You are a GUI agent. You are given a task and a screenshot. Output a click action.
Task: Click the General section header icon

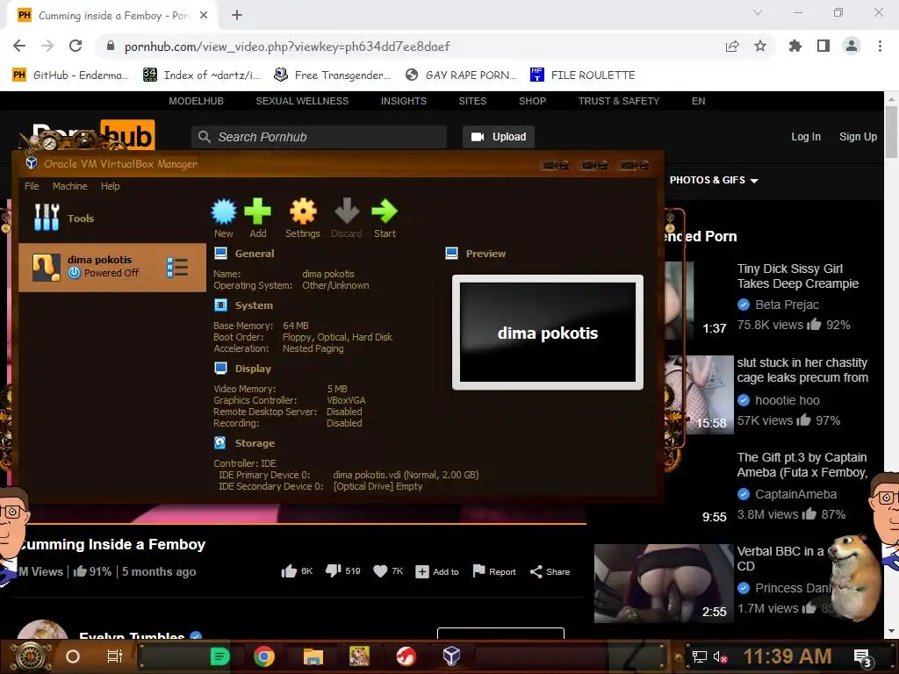pyautogui.click(x=220, y=254)
